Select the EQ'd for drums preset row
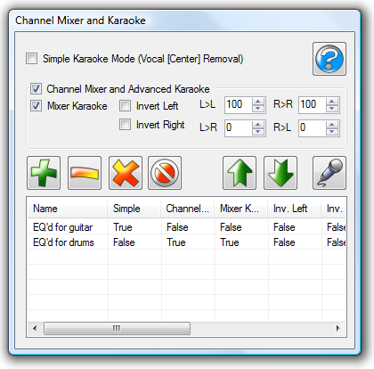Screen dimensions: 374x369 [186, 242]
